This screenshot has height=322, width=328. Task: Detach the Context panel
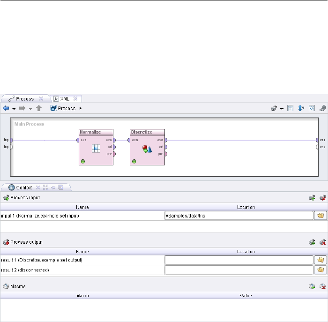click(x=53, y=187)
